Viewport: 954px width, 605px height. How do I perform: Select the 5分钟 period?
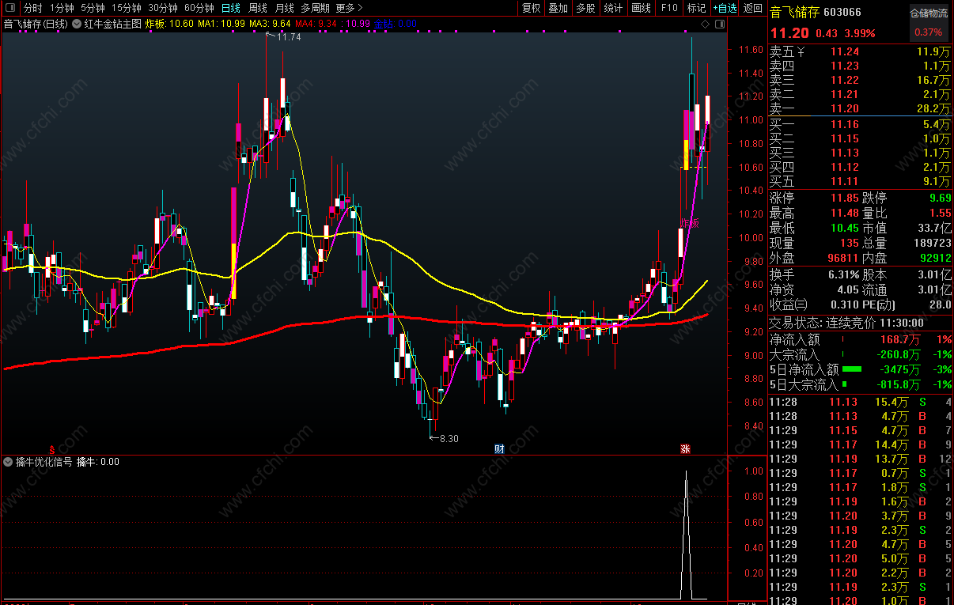click(x=93, y=8)
